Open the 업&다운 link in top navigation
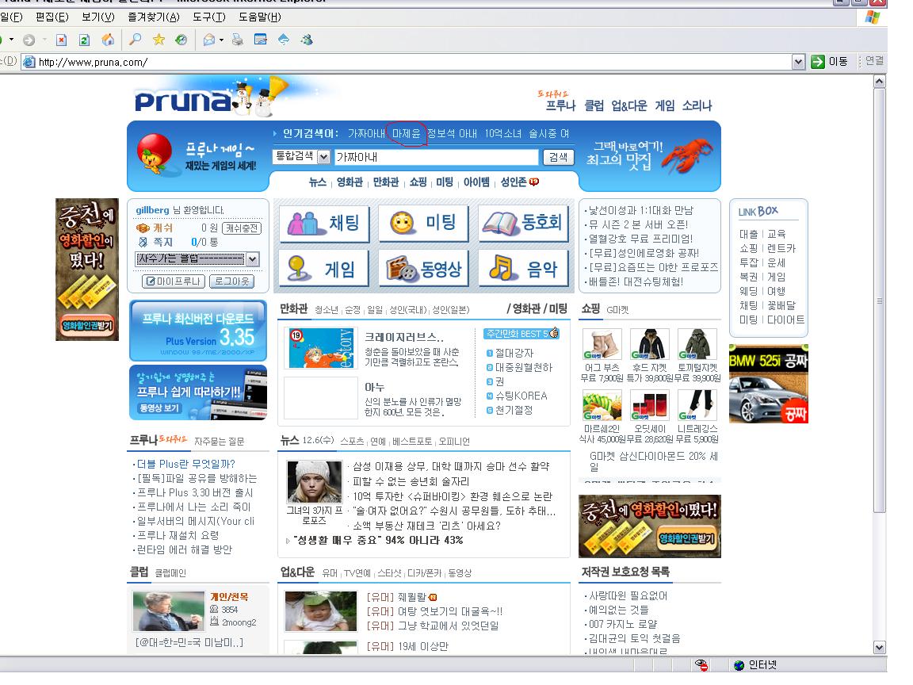This screenshot has width=913, height=685. click(x=628, y=105)
